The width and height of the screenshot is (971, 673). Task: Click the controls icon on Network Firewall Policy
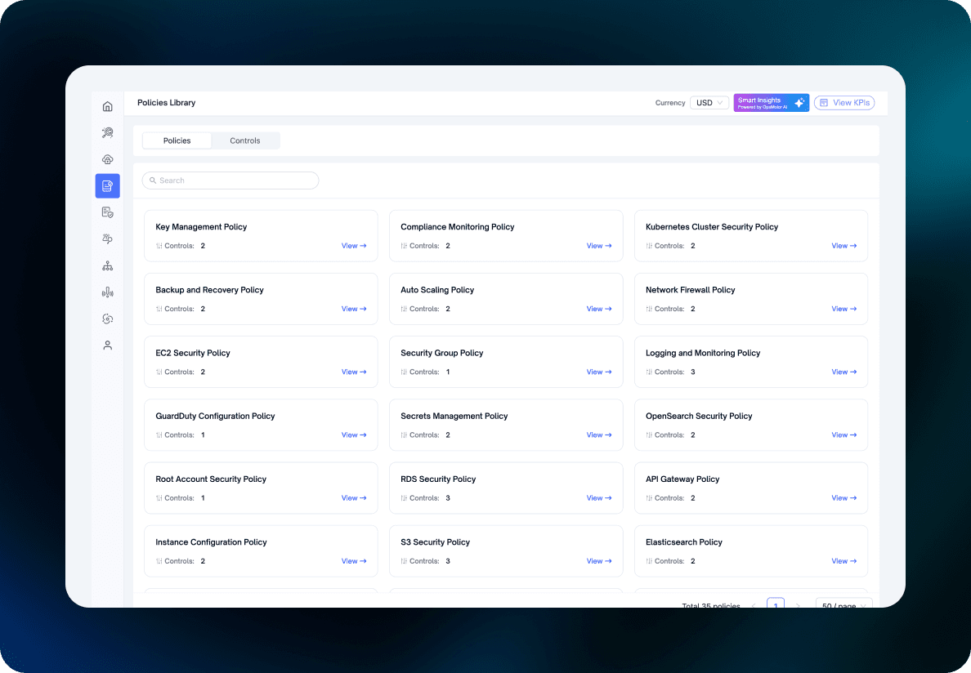point(650,310)
